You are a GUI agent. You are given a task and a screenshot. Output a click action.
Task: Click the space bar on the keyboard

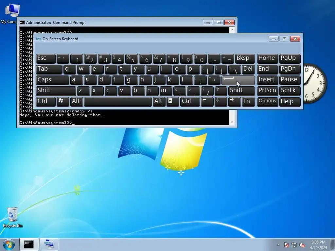[118, 102]
